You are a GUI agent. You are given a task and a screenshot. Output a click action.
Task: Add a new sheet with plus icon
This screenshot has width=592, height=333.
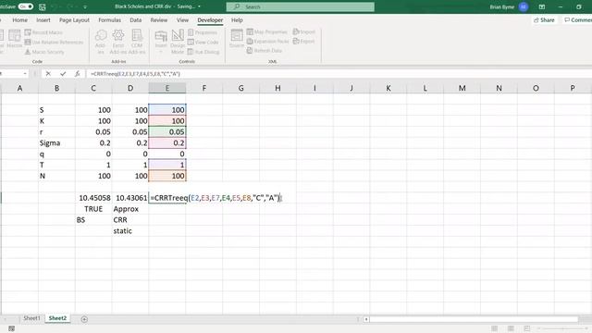(x=84, y=319)
